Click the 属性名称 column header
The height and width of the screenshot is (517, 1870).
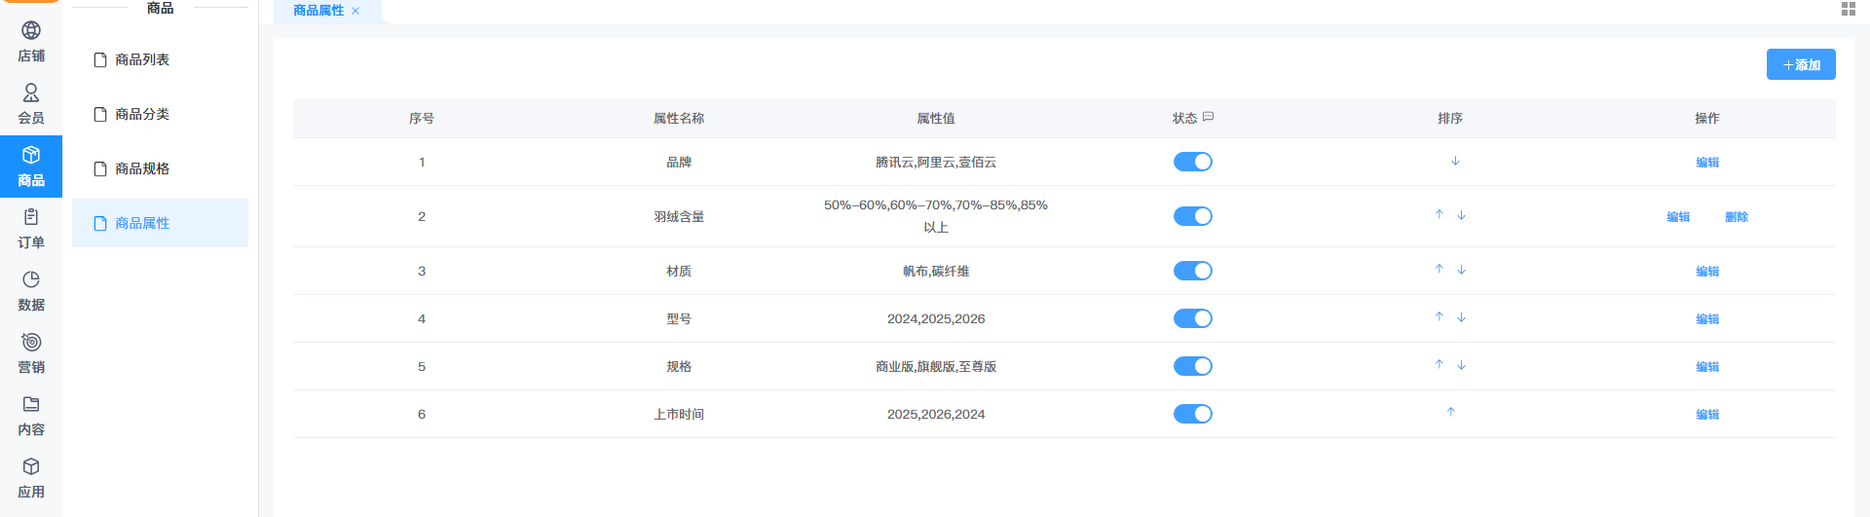tap(678, 119)
